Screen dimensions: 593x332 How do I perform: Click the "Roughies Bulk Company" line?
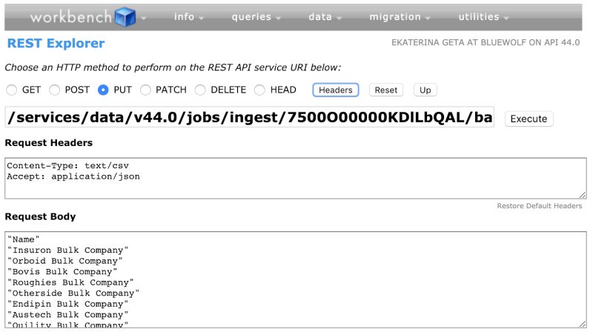pos(70,282)
